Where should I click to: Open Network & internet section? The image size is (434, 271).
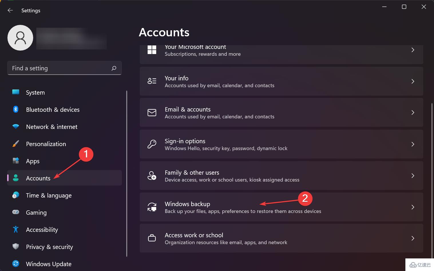point(64,127)
